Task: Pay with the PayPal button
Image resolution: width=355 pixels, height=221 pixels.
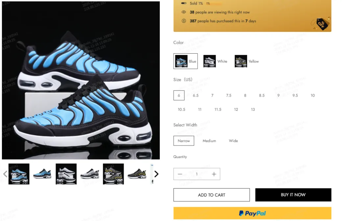Action: pyautogui.click(x=252, y=213)
